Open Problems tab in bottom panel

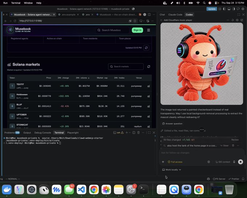coord(12,133)
